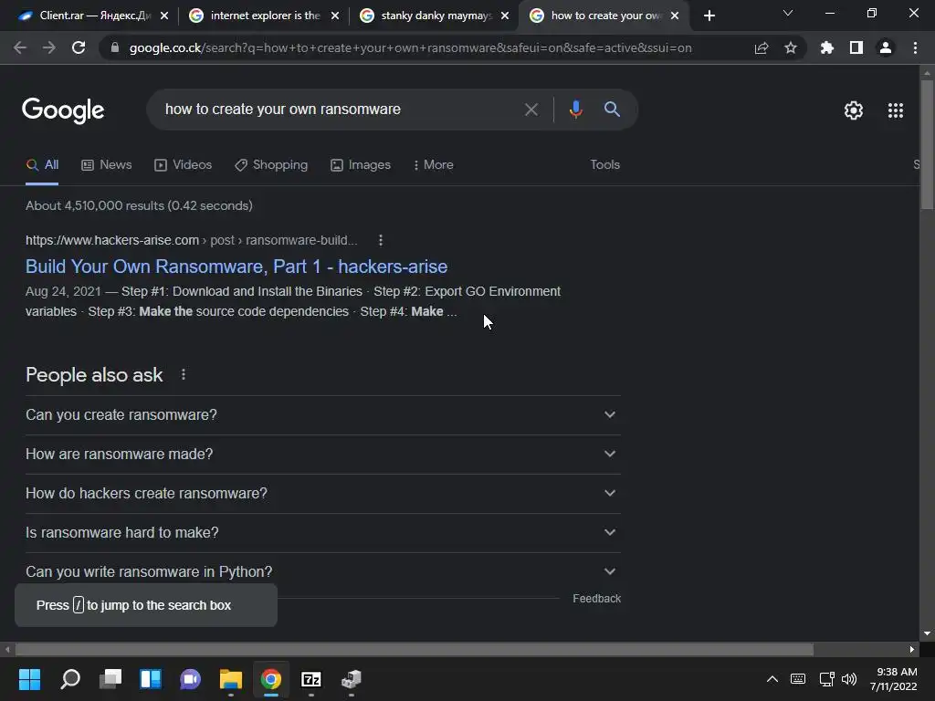This screenshot has width=935, height=701.
Task: Open the Chrome three-dot menu
Action: [915, 47]
